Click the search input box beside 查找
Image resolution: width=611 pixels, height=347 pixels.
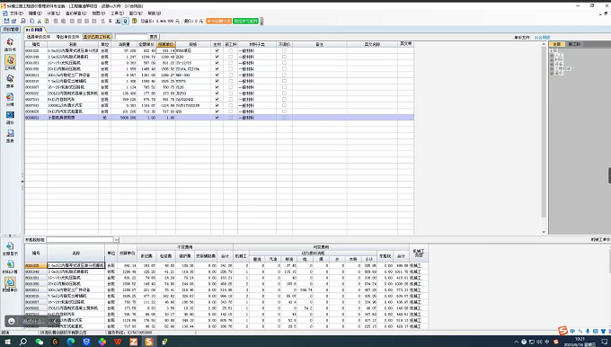(131, 37)
